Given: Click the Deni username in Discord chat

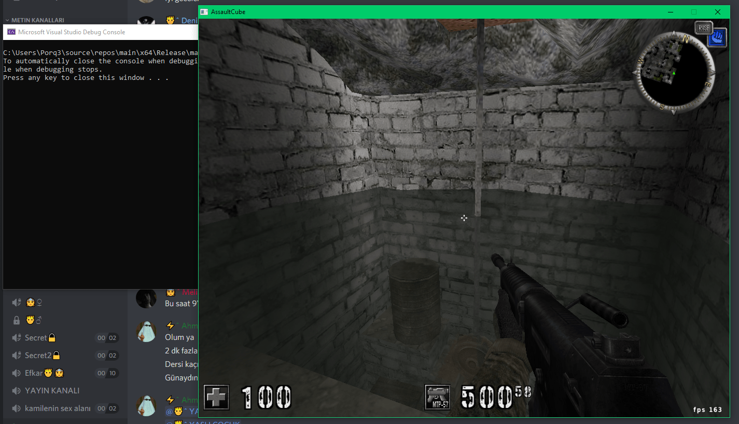Looking at the screenshot, I should point(189,21).
